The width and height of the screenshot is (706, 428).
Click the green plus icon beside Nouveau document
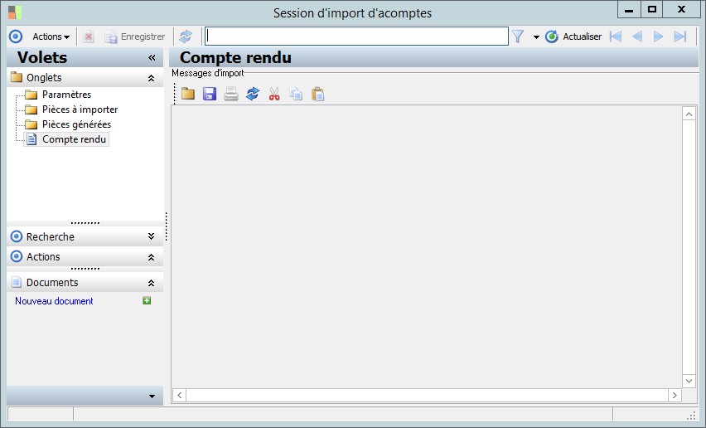pyautogui.click(x=147, y=300)
